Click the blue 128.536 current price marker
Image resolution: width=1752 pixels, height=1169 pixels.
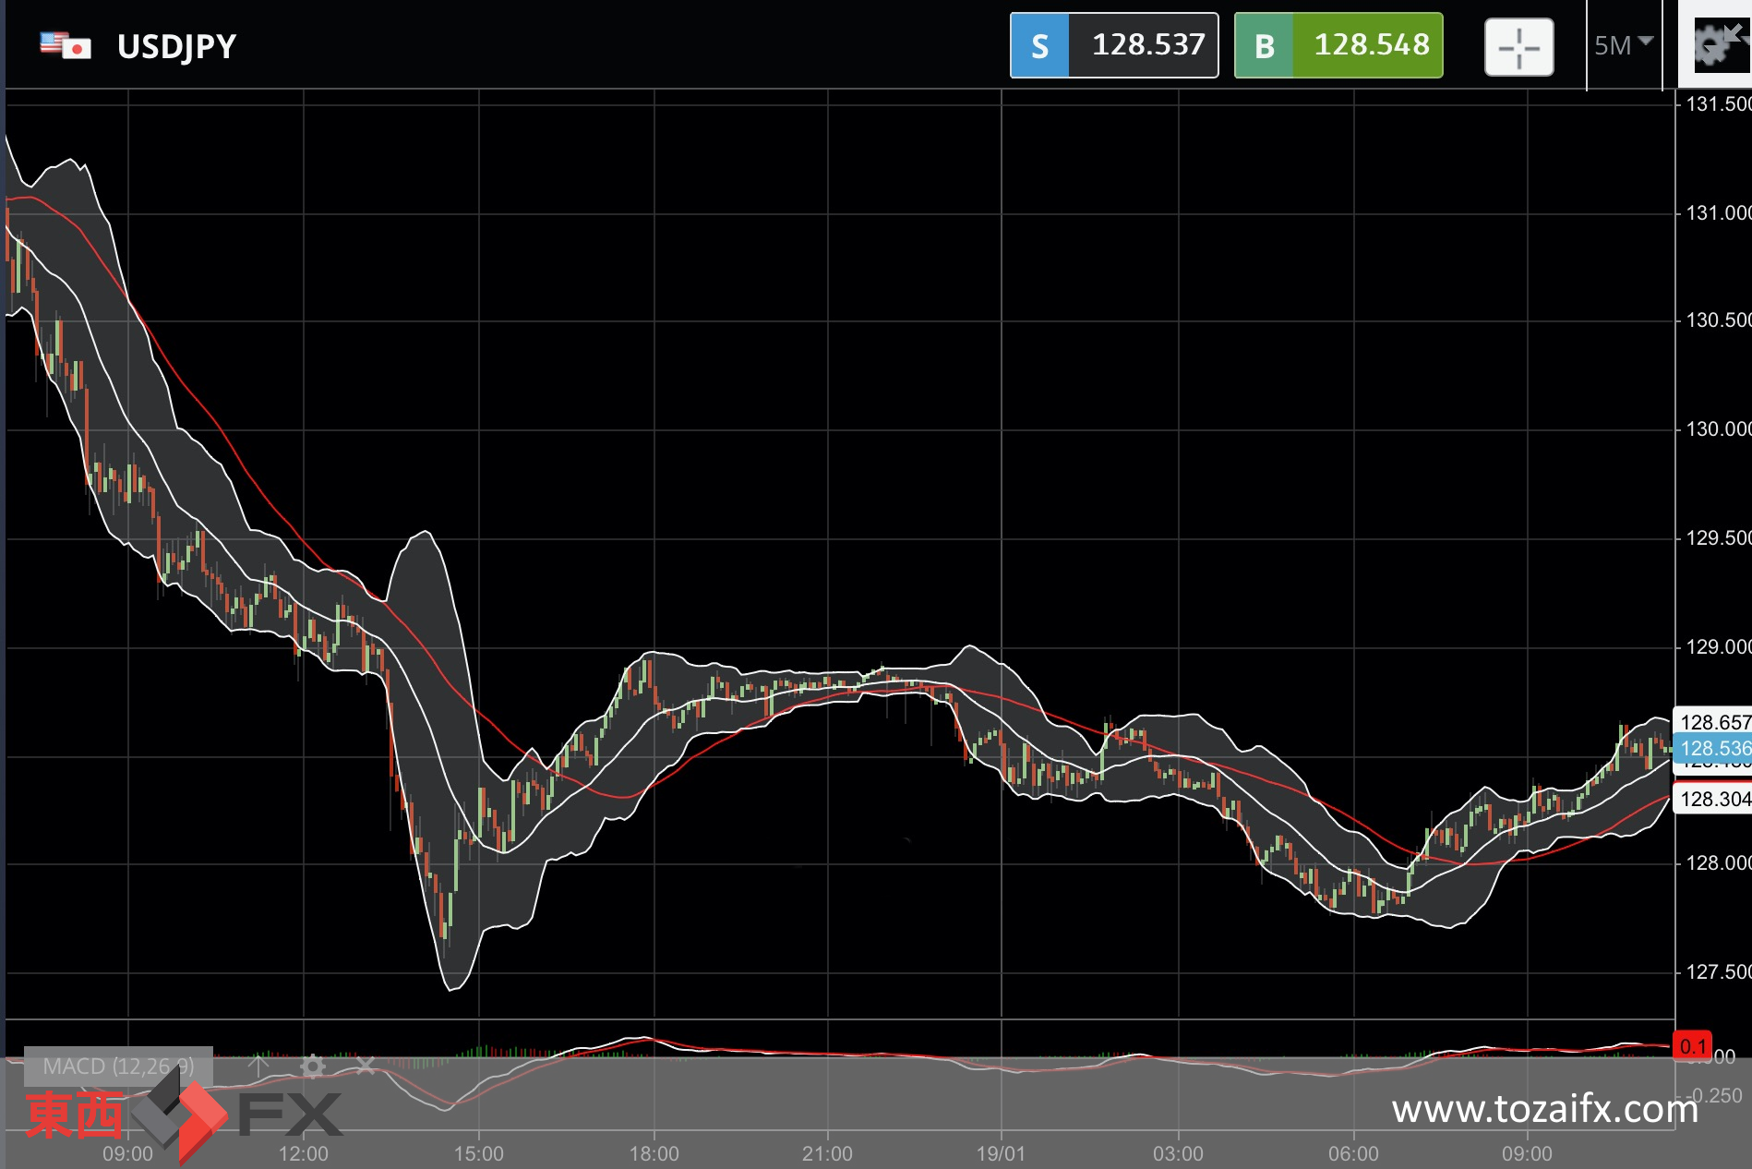[x=1712, y=748]
